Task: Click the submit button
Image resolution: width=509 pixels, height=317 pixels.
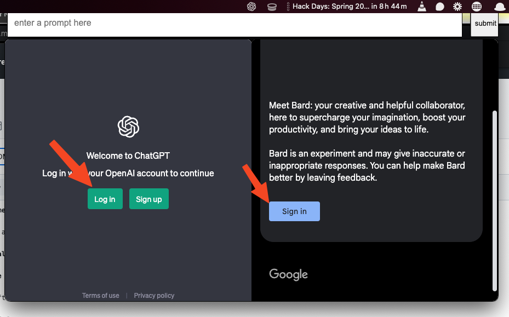Action: [x=485, y=25]
